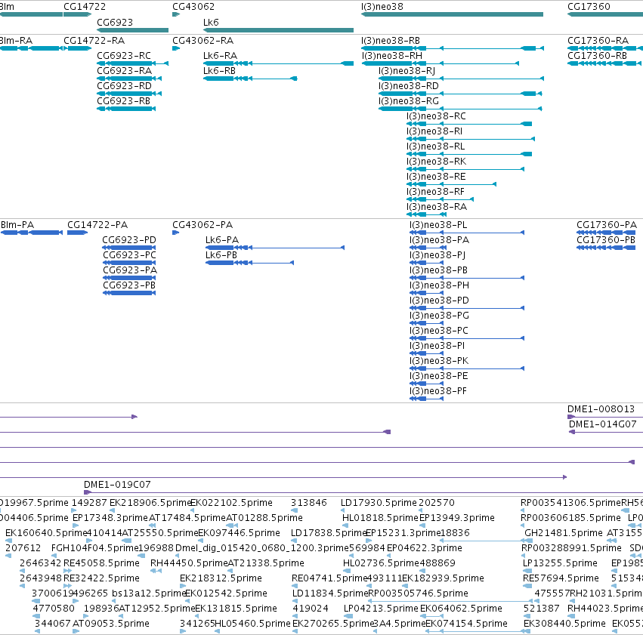Click the Lk6 gene label
Viewport: 643px width, 635px height.
click(211, 22)
